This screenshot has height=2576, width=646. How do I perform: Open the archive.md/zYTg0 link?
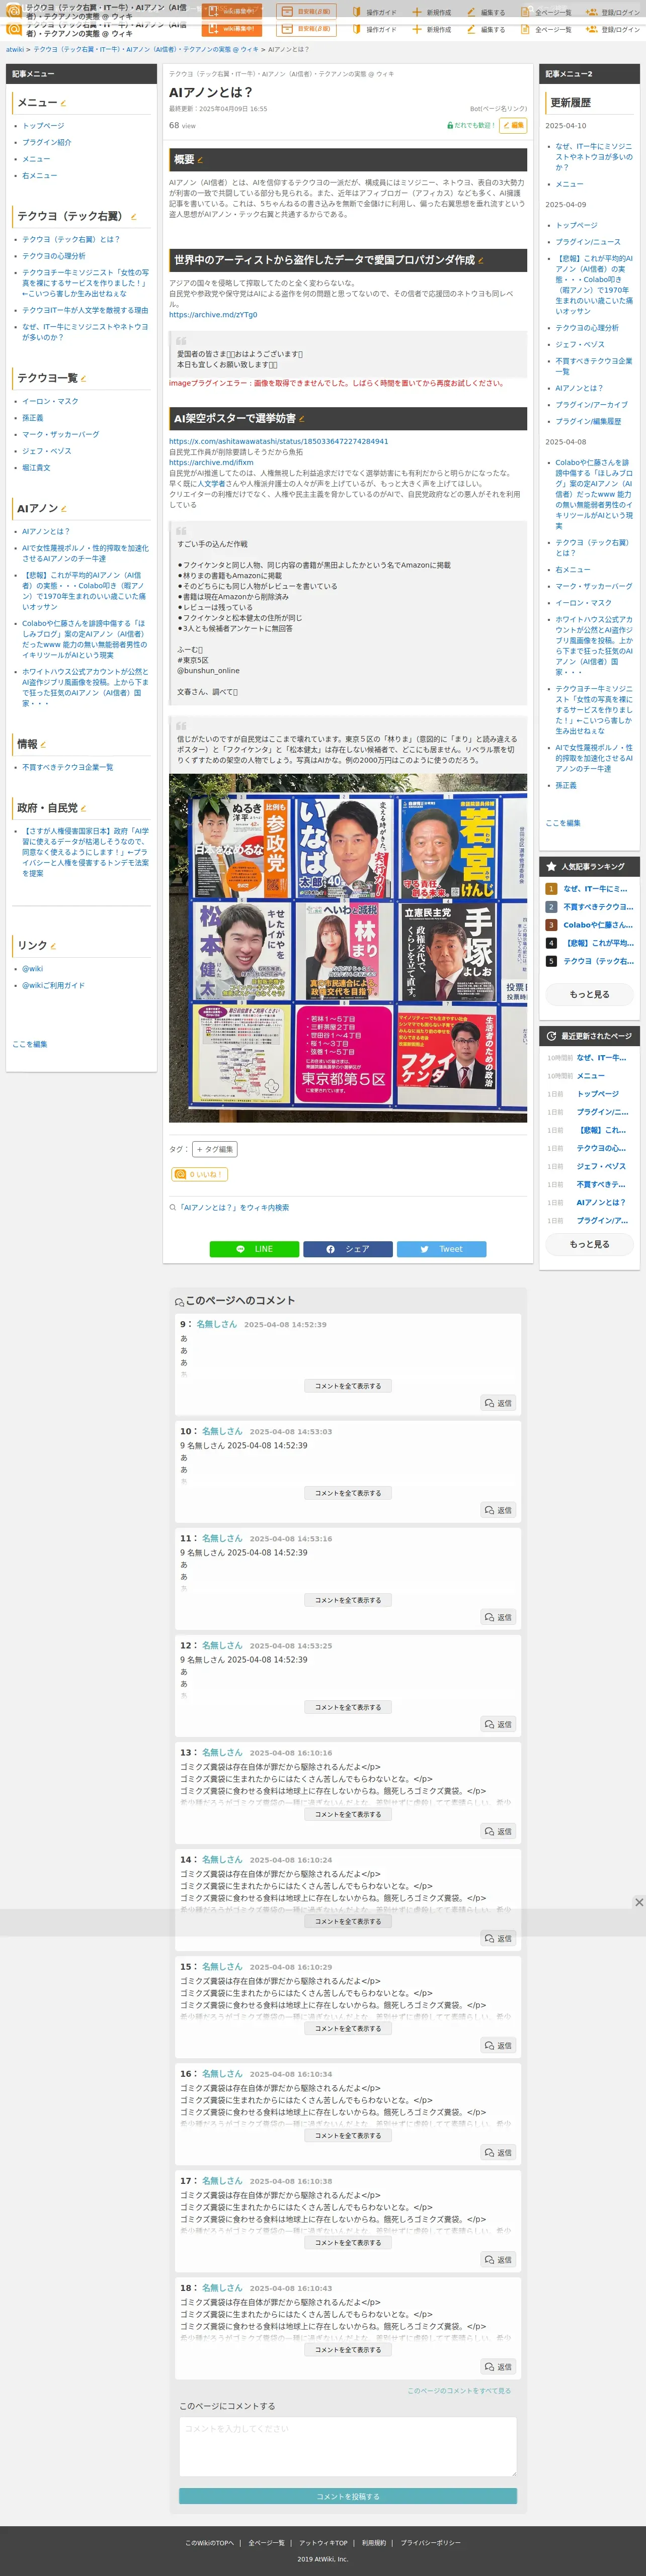pos(213,315)
